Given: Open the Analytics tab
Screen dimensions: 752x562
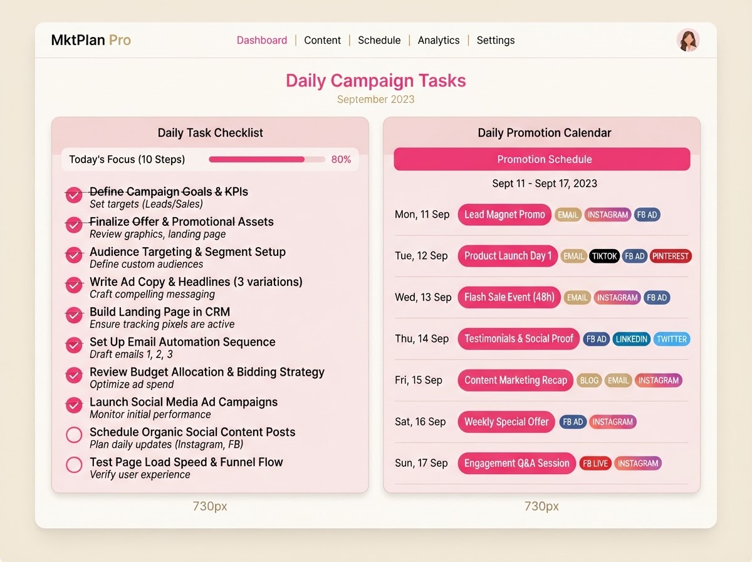Looking at the screenshot, I should (439, 40).
